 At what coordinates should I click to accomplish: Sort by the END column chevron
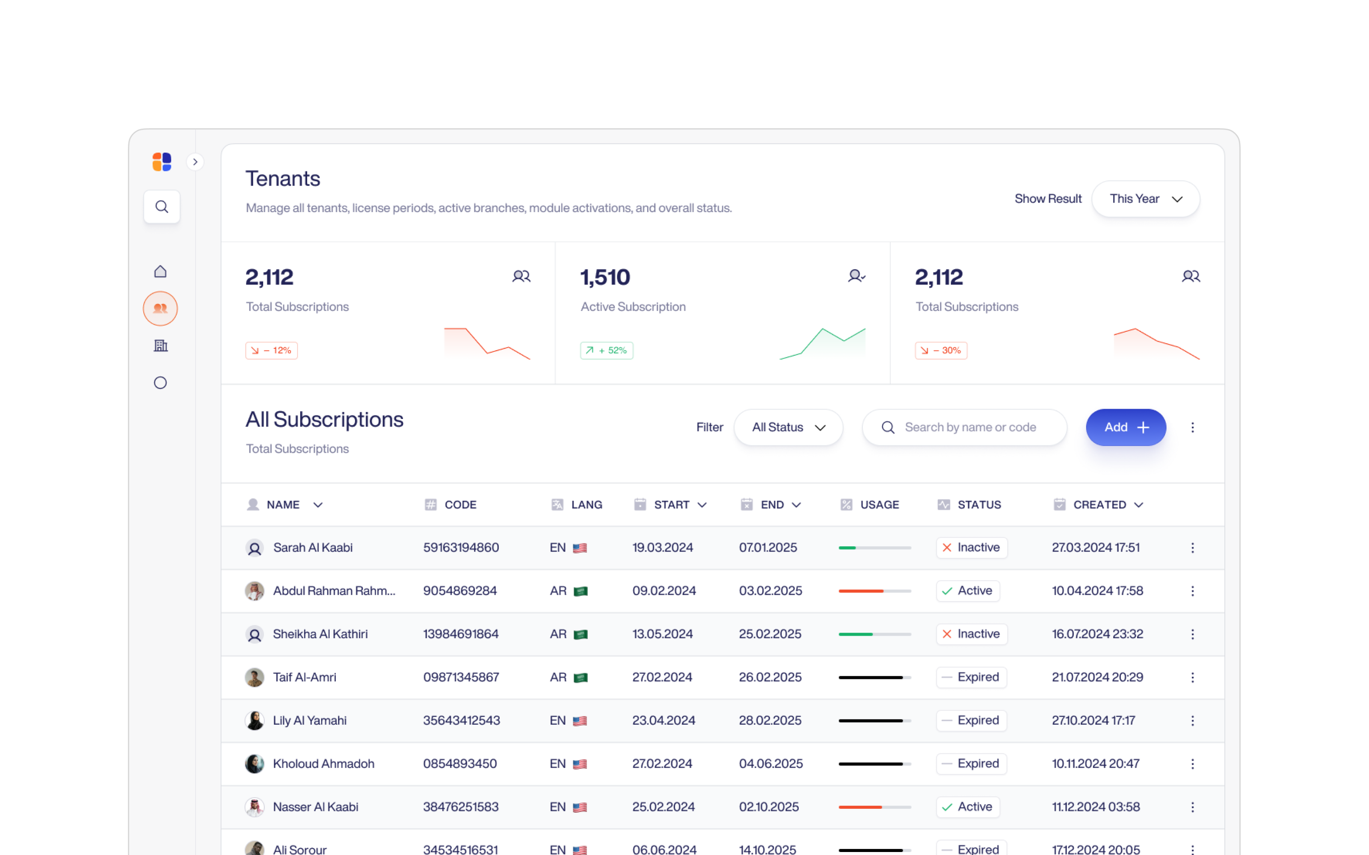(x=797, y=505)
